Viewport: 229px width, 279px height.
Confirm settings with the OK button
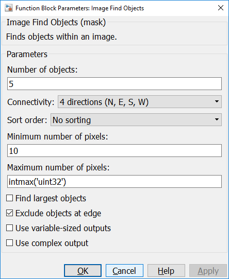tap(83, 271)
